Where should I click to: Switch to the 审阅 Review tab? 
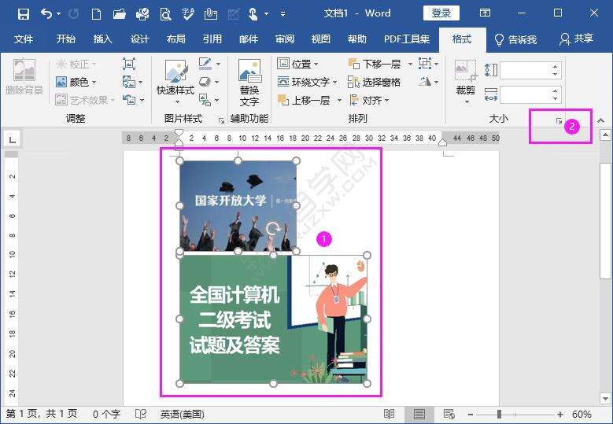(x=285, y=39)
